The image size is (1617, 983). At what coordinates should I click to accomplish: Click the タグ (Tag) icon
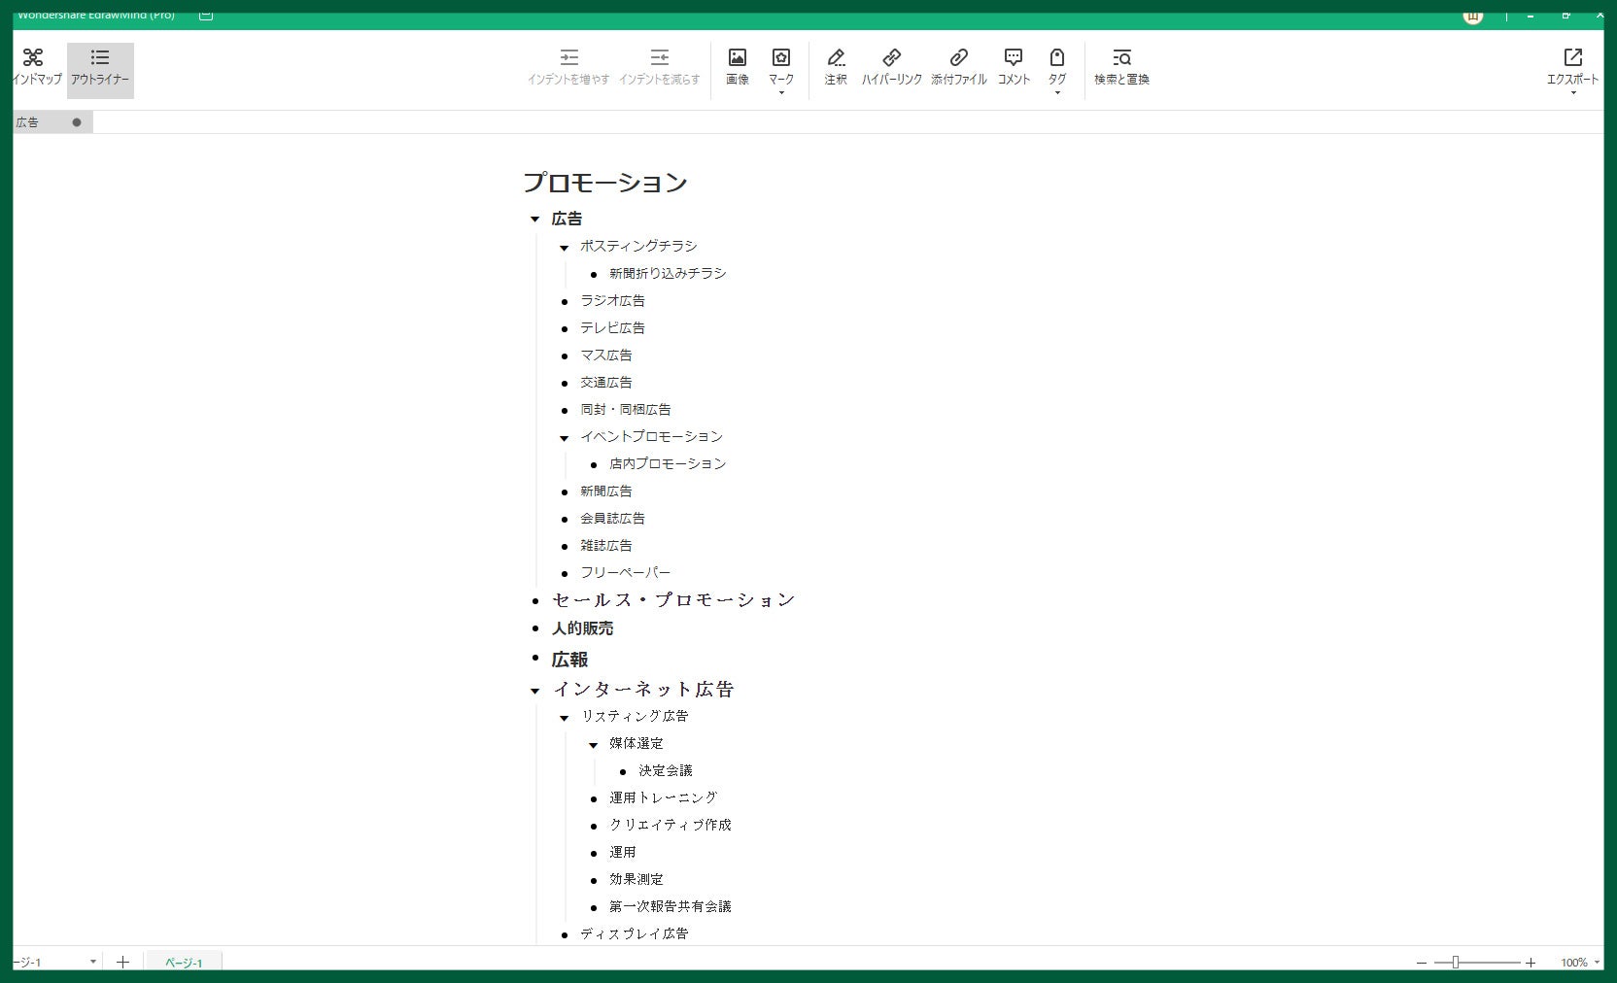[x=1055, y=58]
